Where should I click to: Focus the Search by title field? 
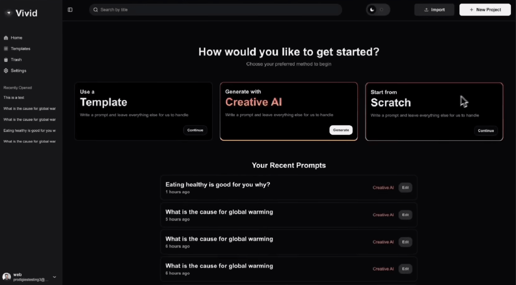point(215,10)
